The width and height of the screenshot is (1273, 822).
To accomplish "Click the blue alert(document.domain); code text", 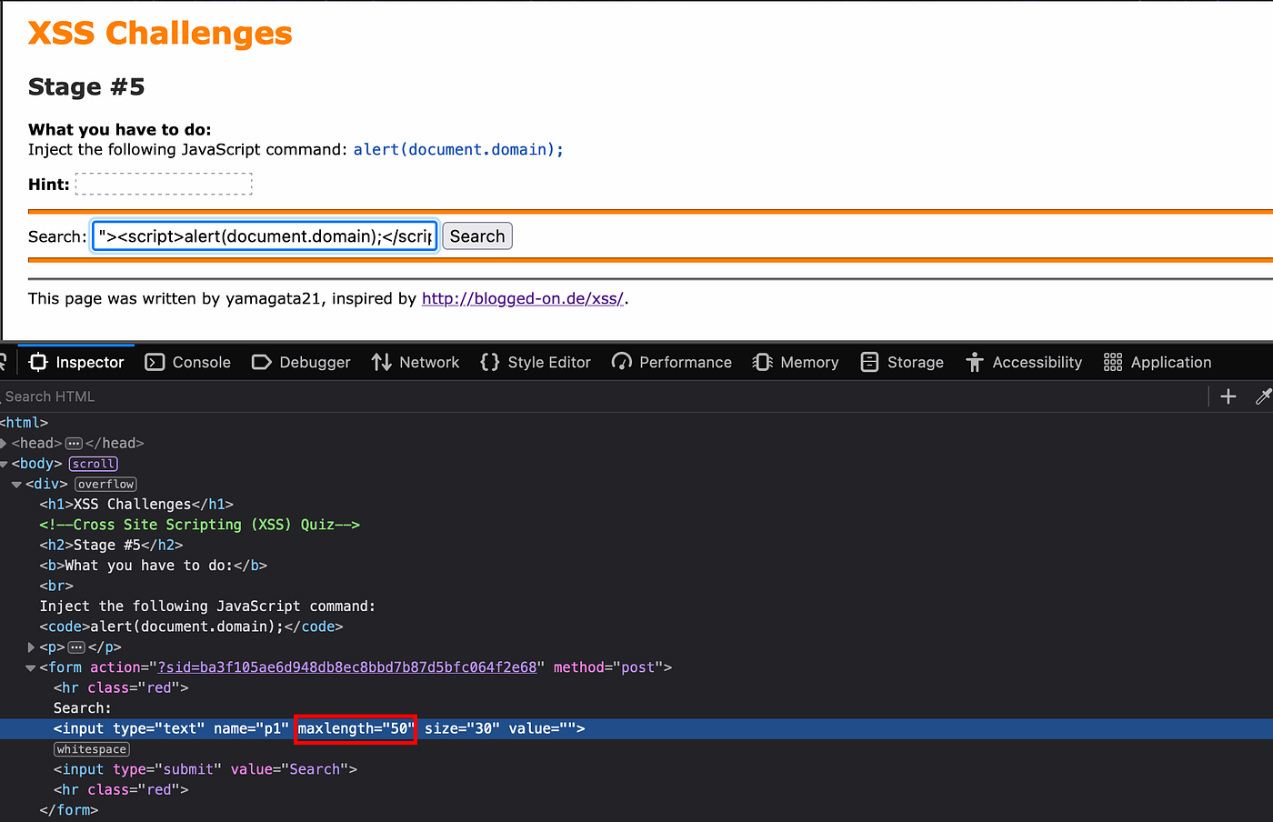I will coord(458,149).
